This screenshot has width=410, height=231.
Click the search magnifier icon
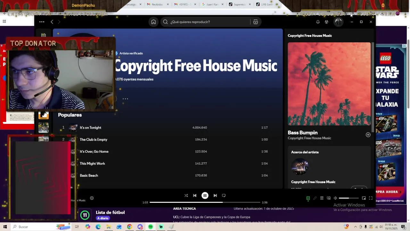[x=165, y=22]
